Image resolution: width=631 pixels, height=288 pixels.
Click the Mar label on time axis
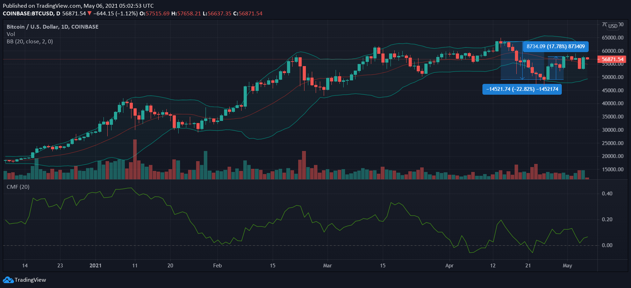(x=328, y=266)
